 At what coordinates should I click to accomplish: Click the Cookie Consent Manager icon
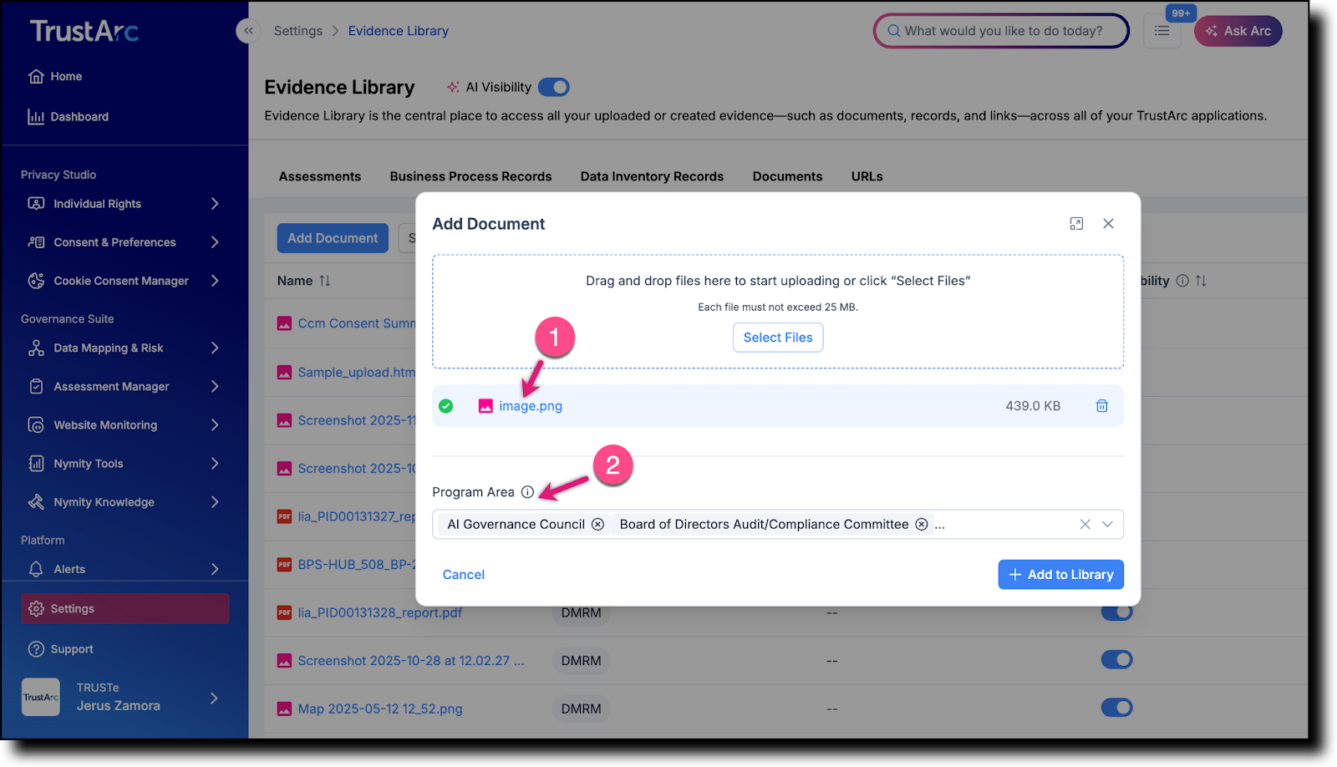36,281
